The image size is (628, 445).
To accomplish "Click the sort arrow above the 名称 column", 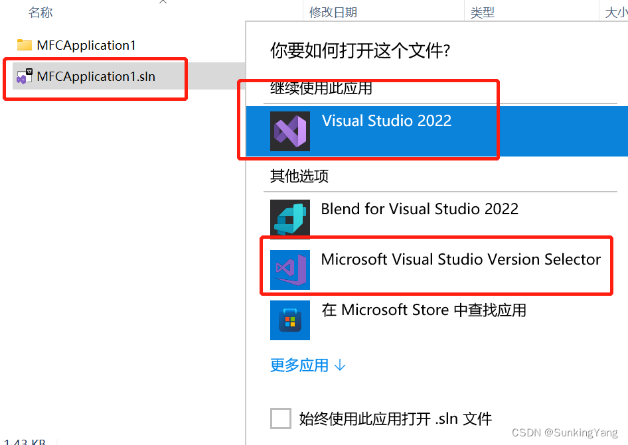I will coord(163,4).
